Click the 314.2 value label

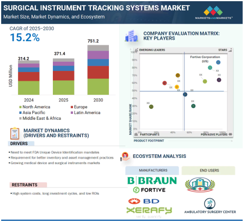24,59
